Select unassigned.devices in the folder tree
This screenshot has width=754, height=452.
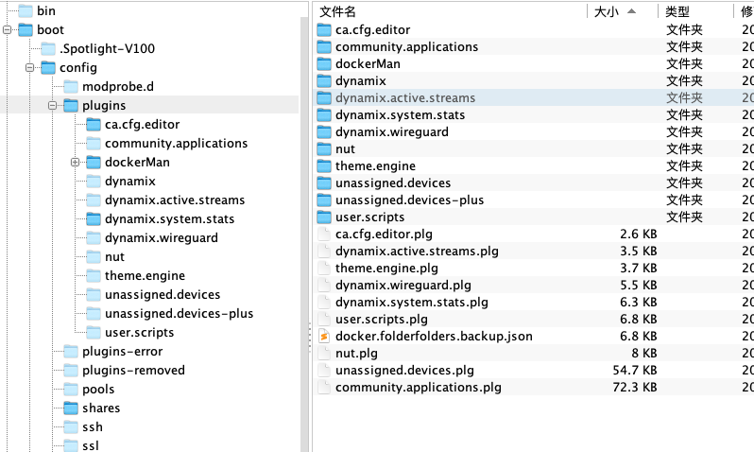tap(163, 295)
